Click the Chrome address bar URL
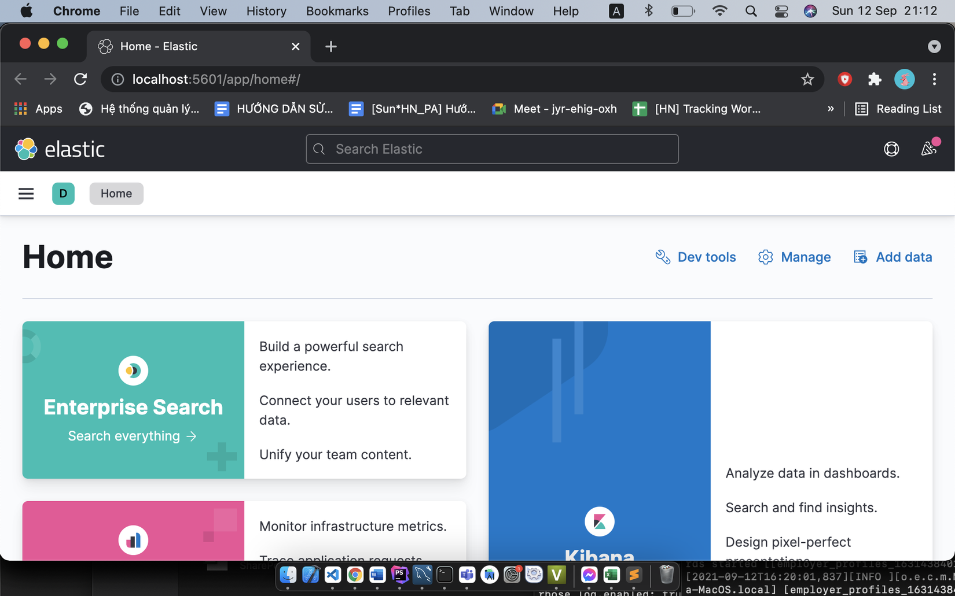The width and height of the screenshot is (955, 596). (216, 79)
